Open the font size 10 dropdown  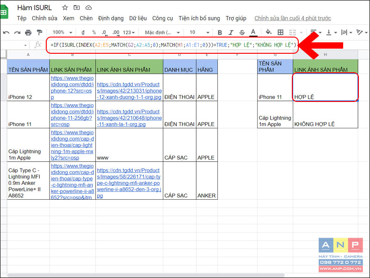point(200,32)
